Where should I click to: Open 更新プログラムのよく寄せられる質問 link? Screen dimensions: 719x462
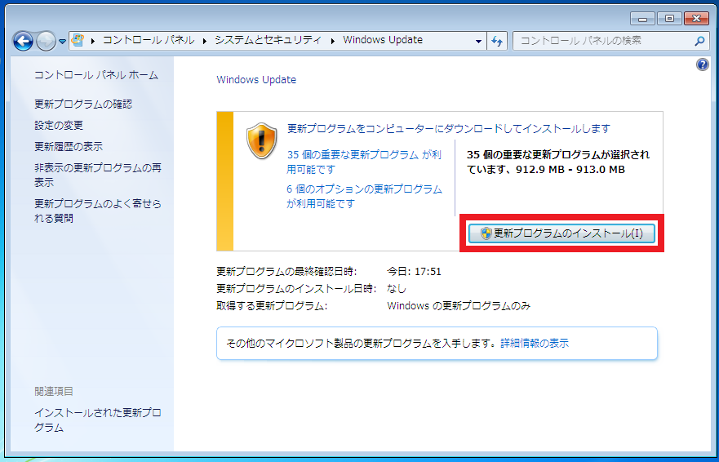click(98, 211)
